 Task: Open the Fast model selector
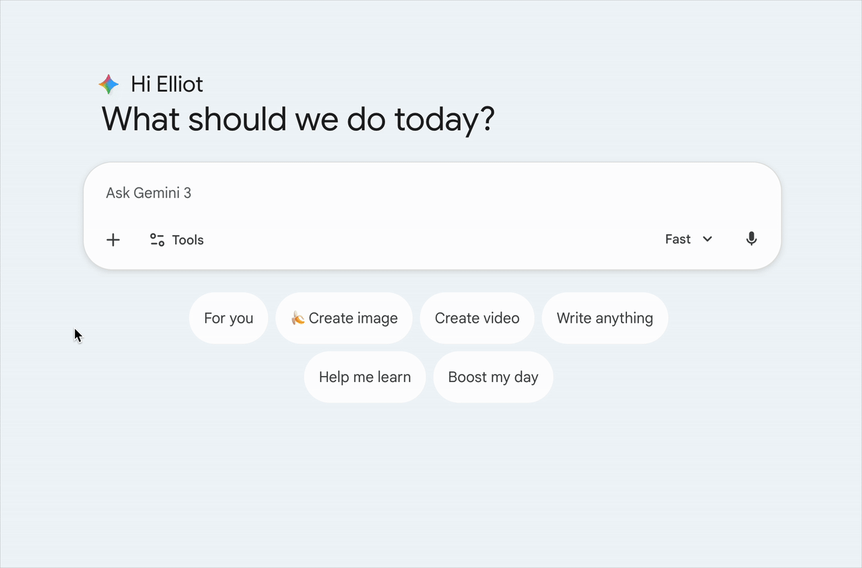pos(678,239)
